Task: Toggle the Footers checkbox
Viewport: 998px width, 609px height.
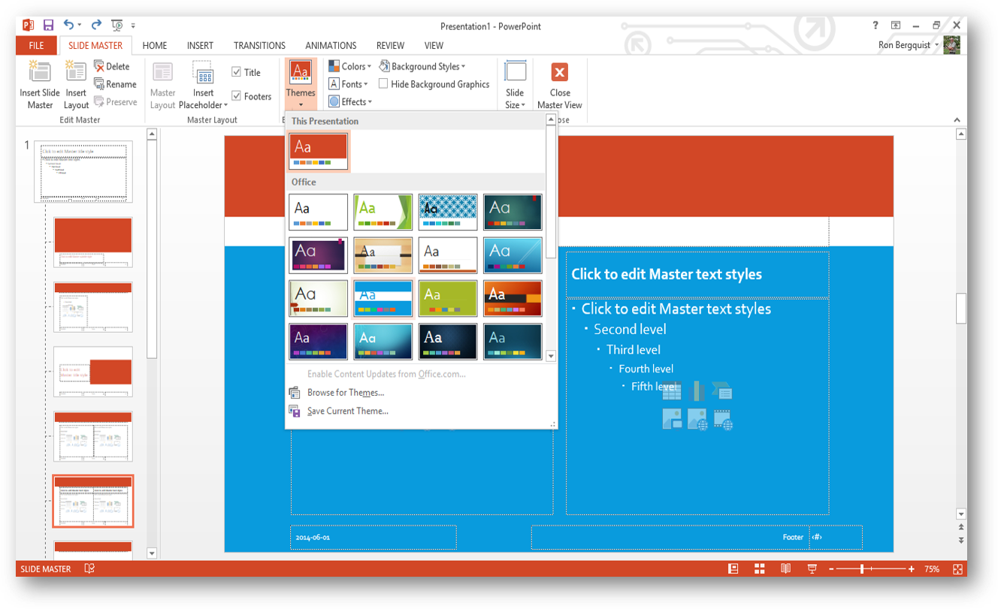Action: [x=252, y=96]
